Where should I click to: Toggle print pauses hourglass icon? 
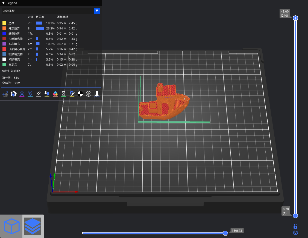coord(64,94)
